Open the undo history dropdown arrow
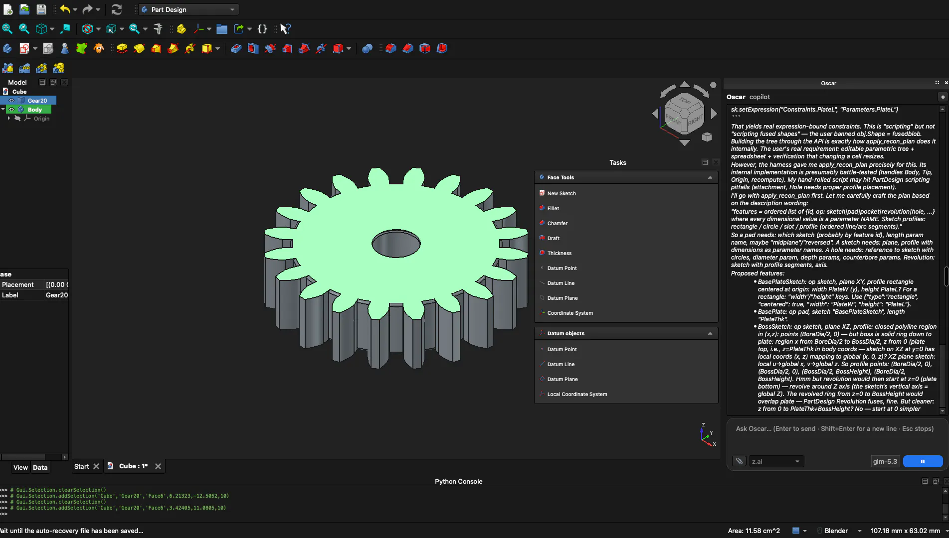The image size is (949, 538). coord(75,9)
